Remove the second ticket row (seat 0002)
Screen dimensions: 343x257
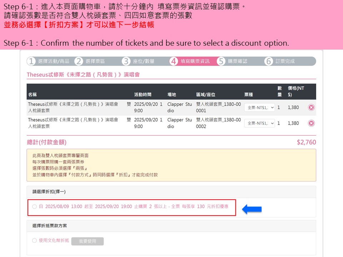311,123
